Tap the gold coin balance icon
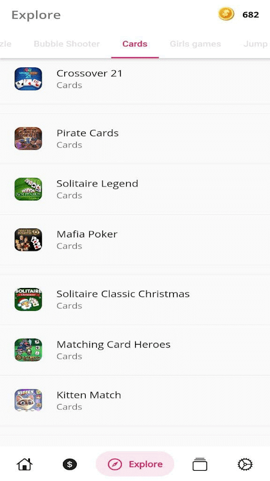Image resolution: width=270 pixels, height=481 pixels. click(x=226, y=14)
